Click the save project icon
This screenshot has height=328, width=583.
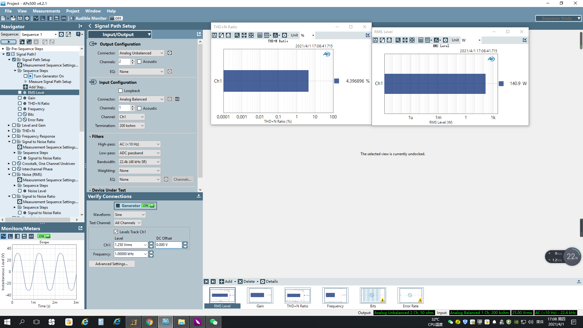(20, 18)
